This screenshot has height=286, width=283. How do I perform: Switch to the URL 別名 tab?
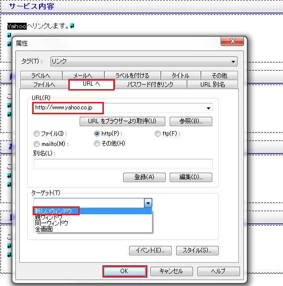tap(212, 85)
